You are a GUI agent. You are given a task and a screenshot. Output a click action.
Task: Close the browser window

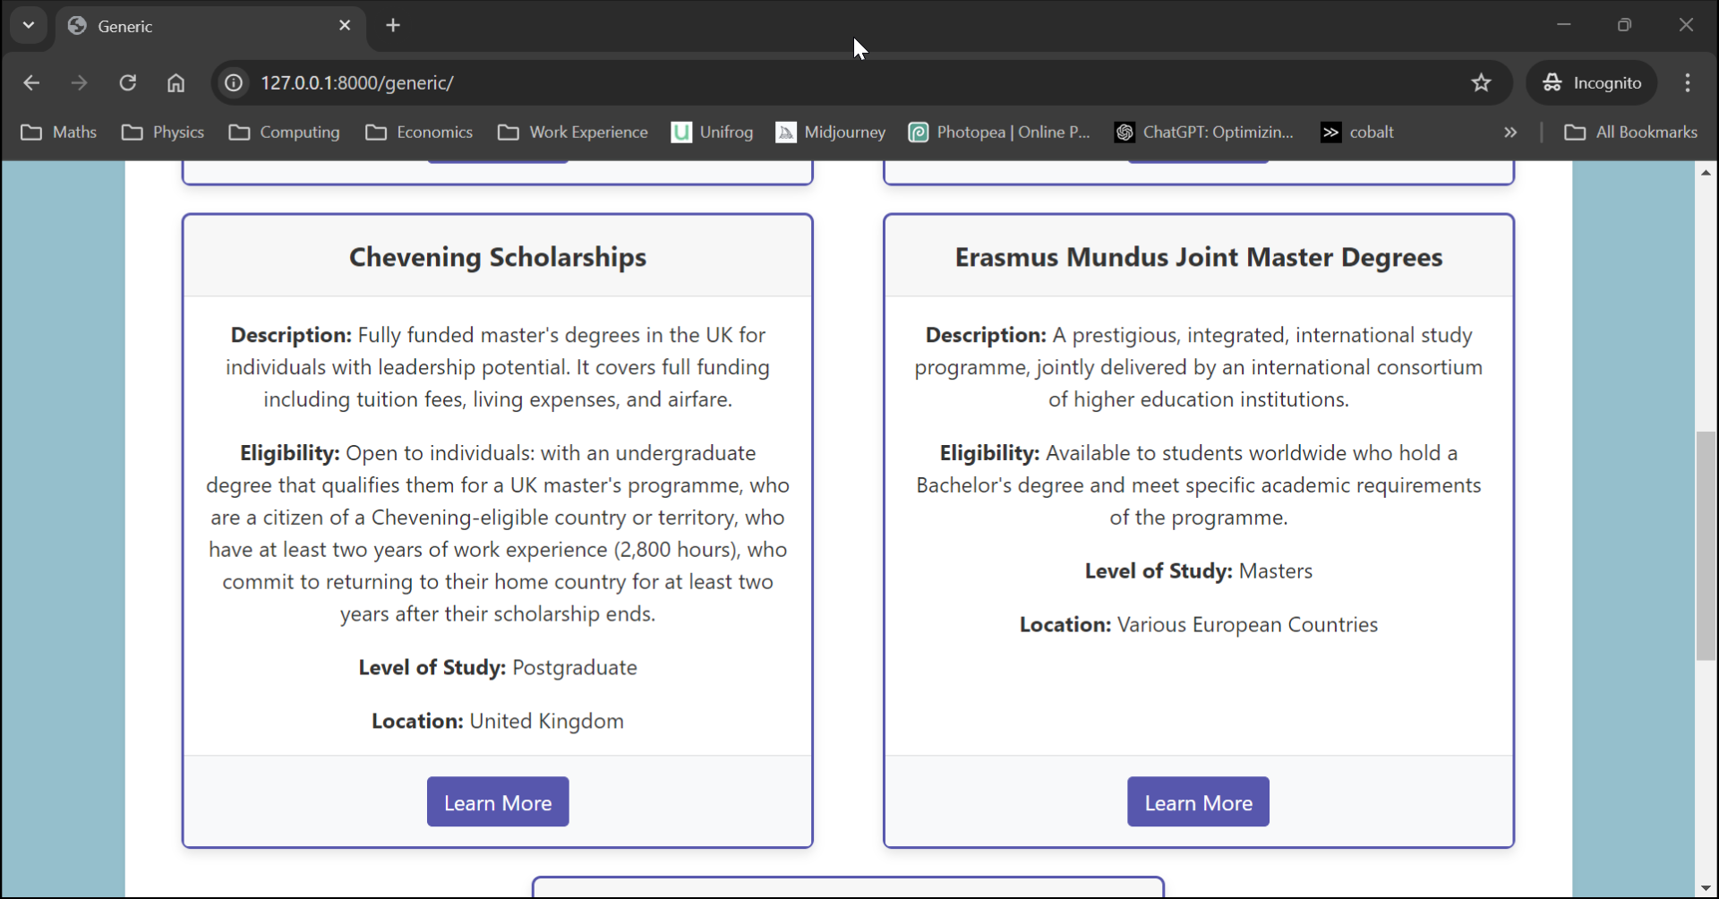1686,25
